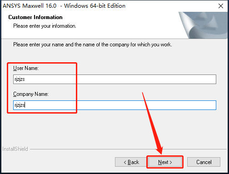Focus the Company Name text field

(114, 105)
